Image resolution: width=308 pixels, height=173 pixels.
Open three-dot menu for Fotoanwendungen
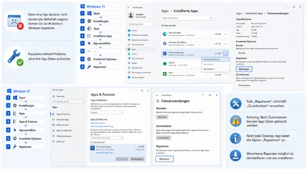(225, 53)
